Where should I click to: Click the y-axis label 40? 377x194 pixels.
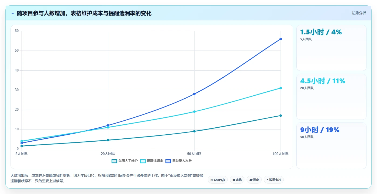click(x=17, y=70)
